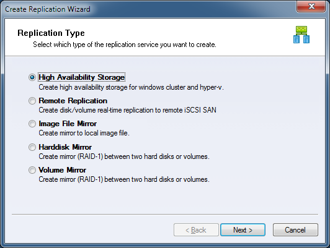This screenshot has width=330, height=248.
Task: Cancel the replication wizard
Action: 295,230
